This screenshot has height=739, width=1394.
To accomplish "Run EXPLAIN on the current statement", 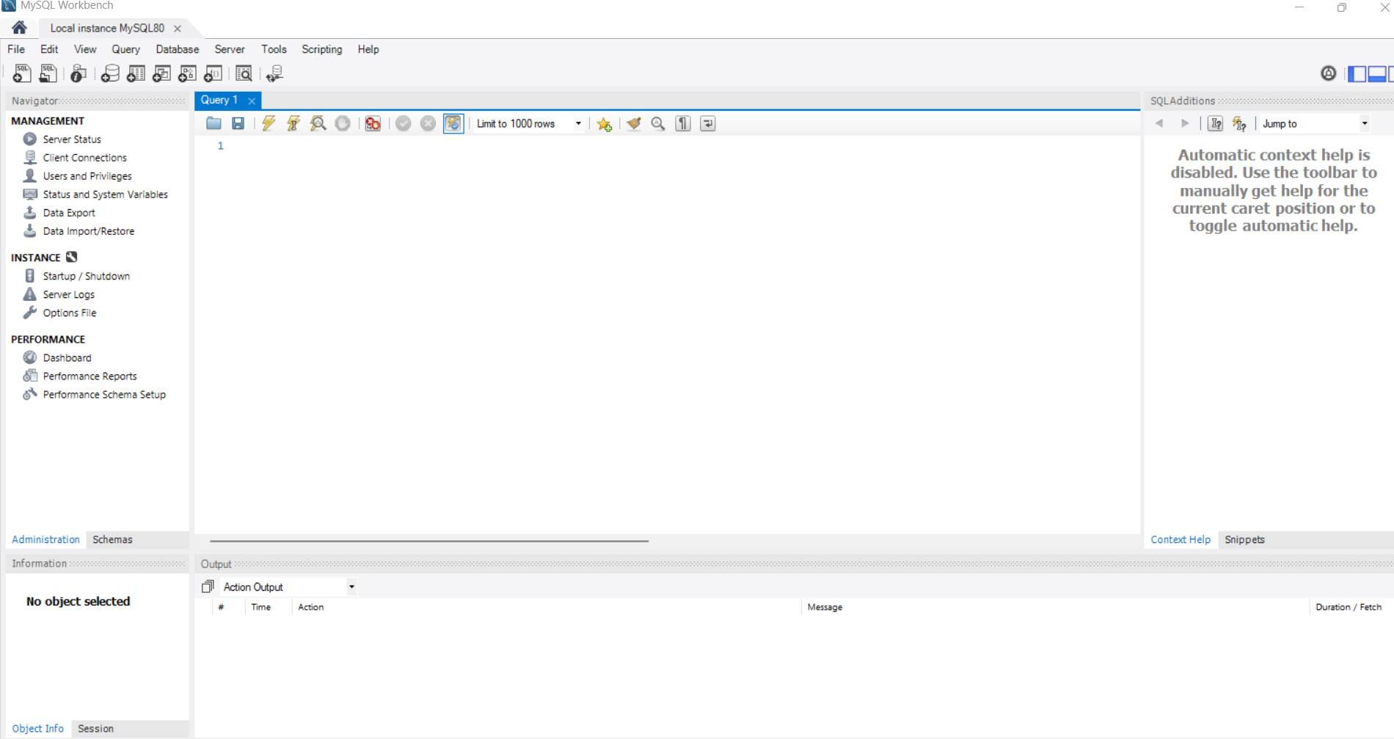I will (318, 123).
